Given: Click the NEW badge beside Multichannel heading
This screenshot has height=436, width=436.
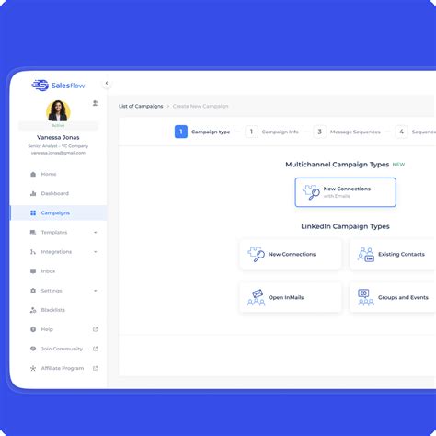Looking at the screenshot, I should (x=398, y=165).
